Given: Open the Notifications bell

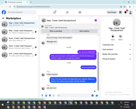Looking at the screenshot, I should point(125,12).
